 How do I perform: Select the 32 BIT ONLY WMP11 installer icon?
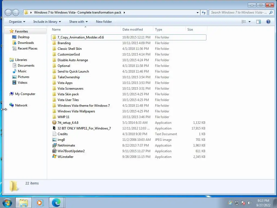(x=54, y=128)
